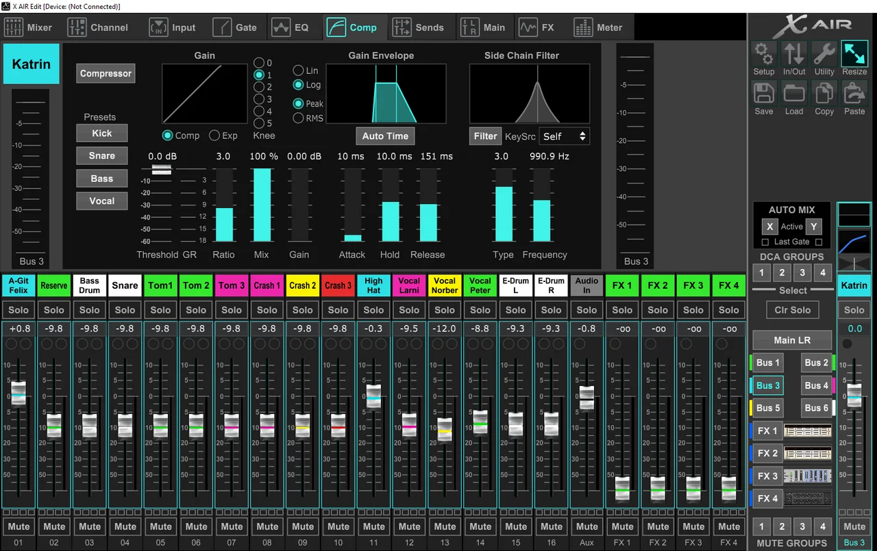This screenshot has height=551, width=877.
Task: Open the Sends tab
Action: (418, 28)
